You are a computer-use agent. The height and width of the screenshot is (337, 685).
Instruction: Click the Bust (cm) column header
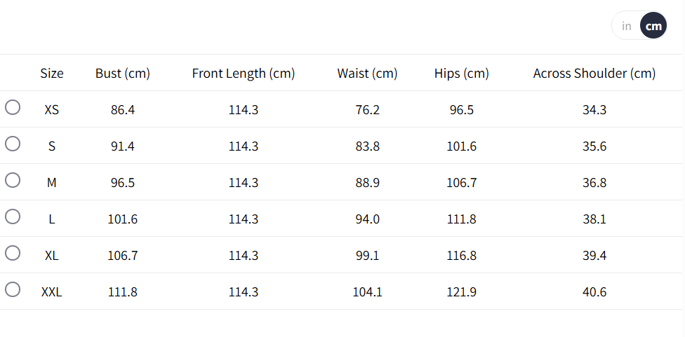coord(123,73)
